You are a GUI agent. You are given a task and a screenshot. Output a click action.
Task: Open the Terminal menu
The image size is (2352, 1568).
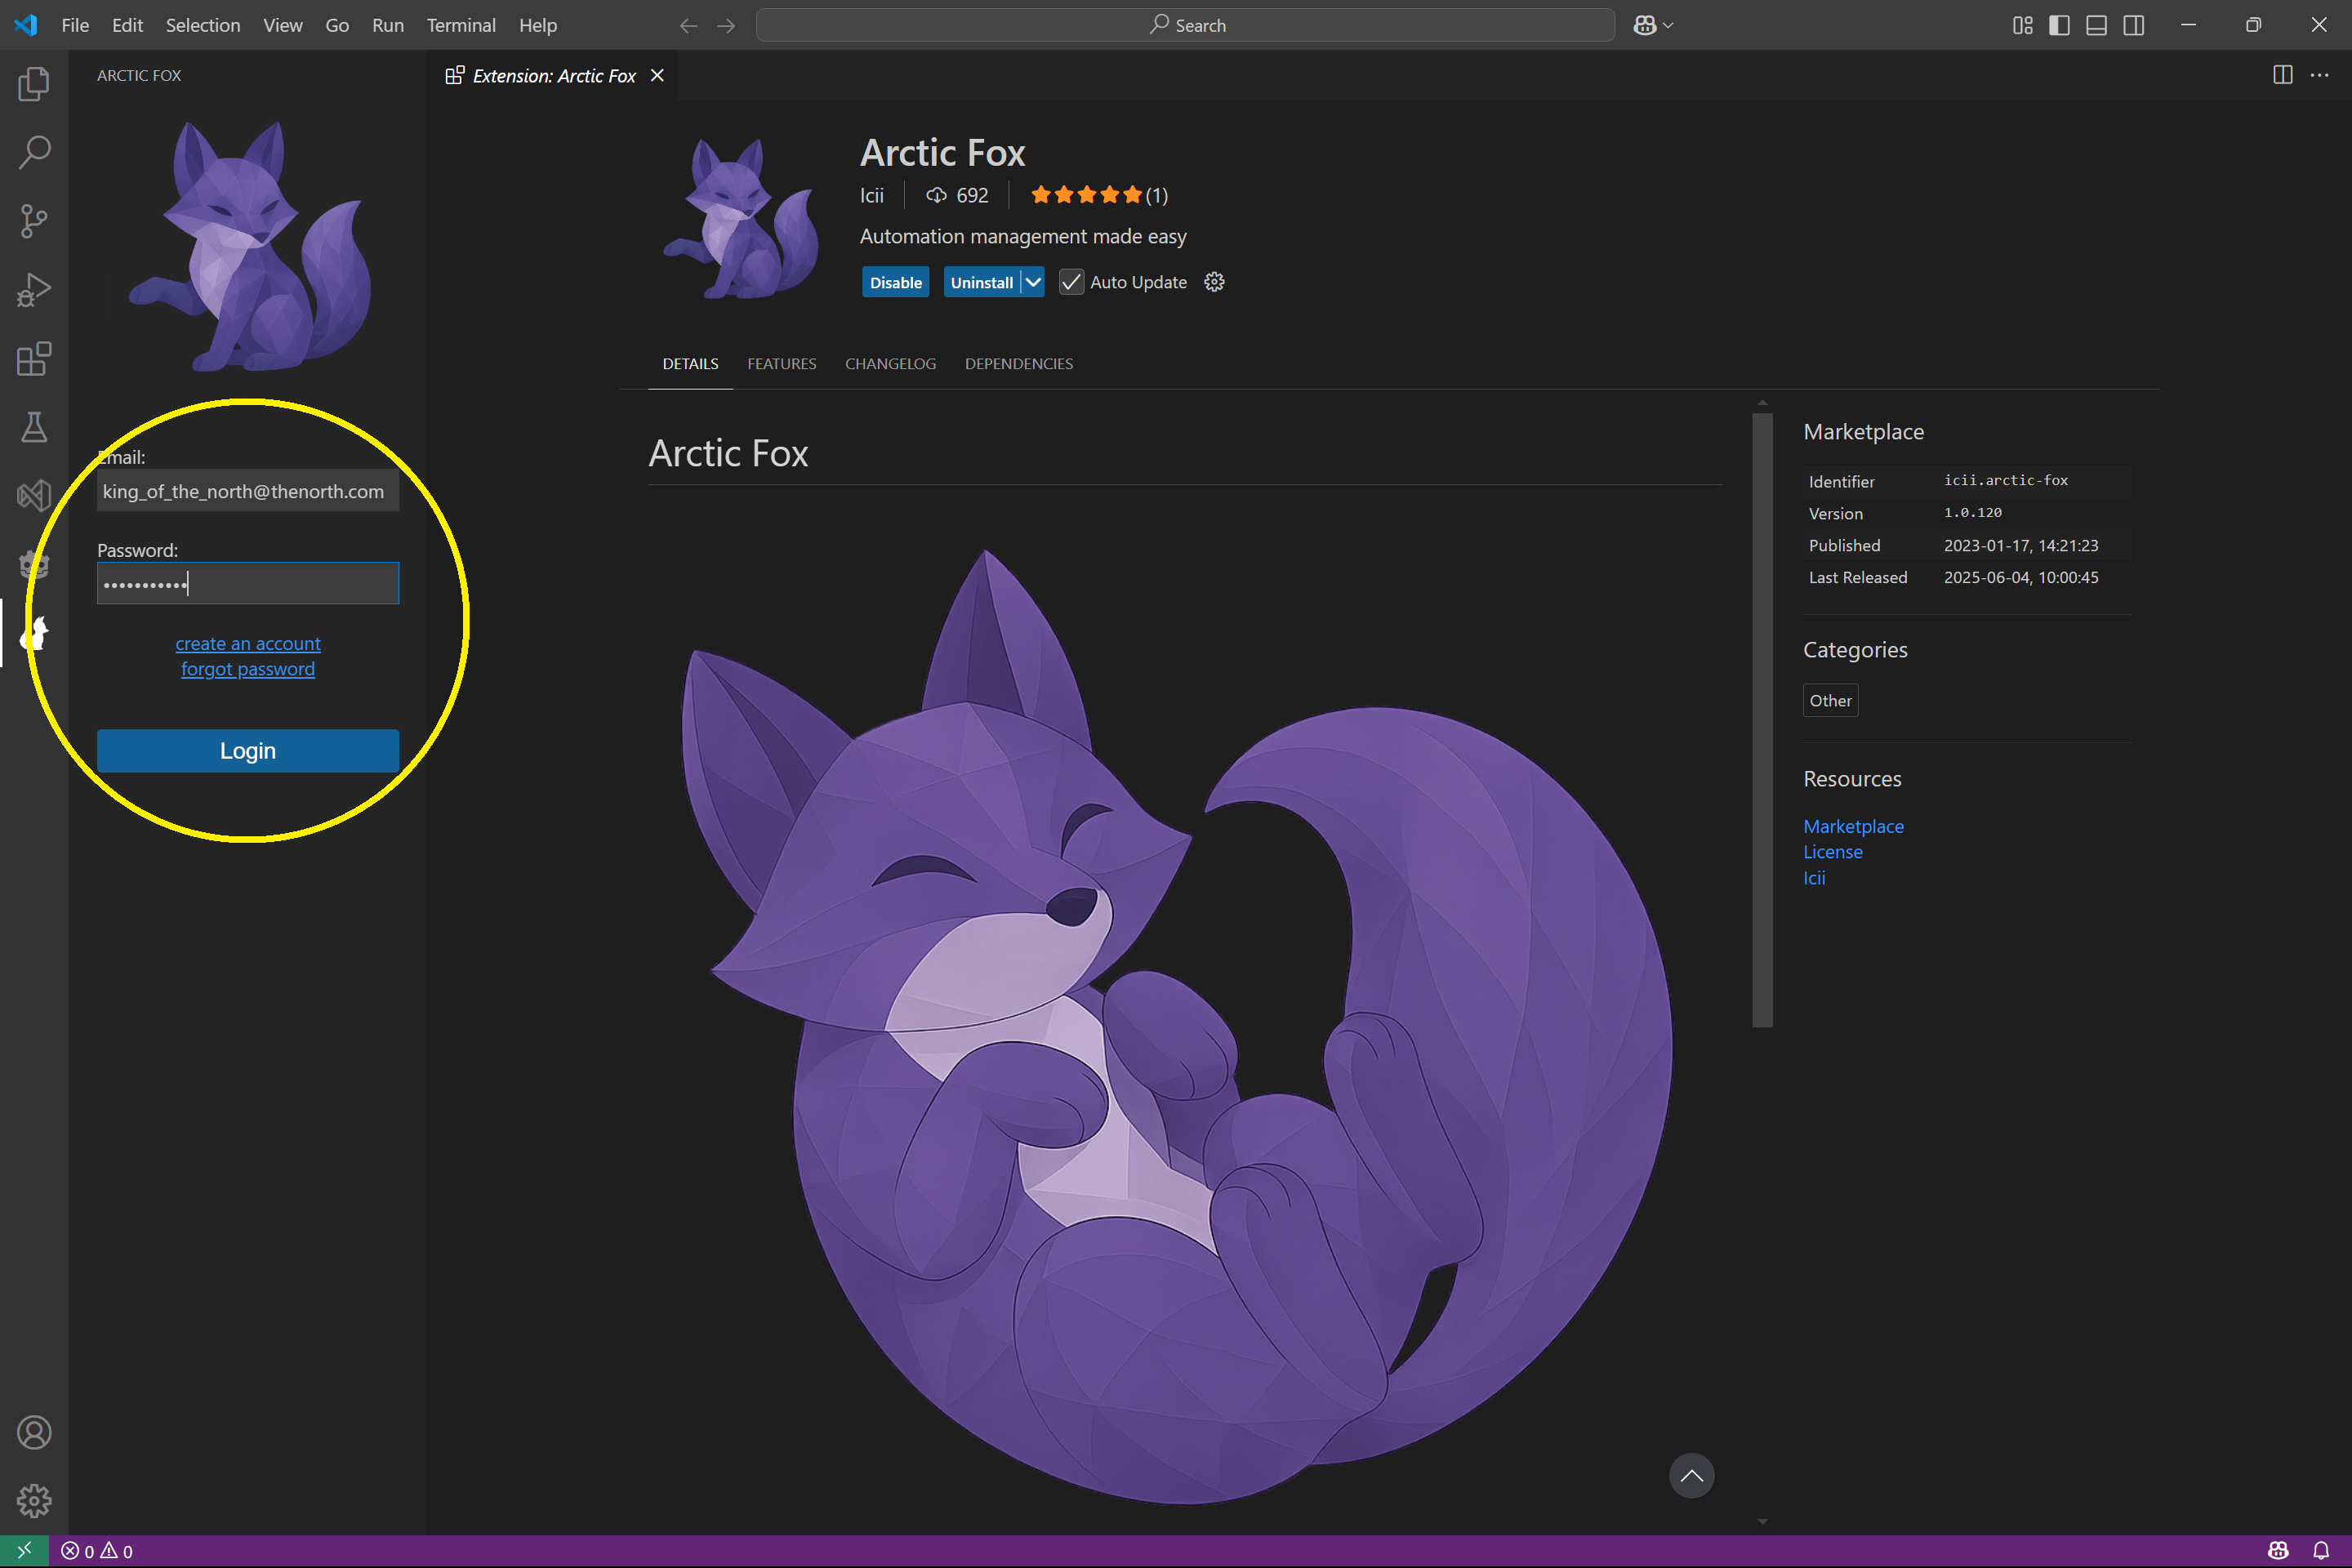[461, 25]
